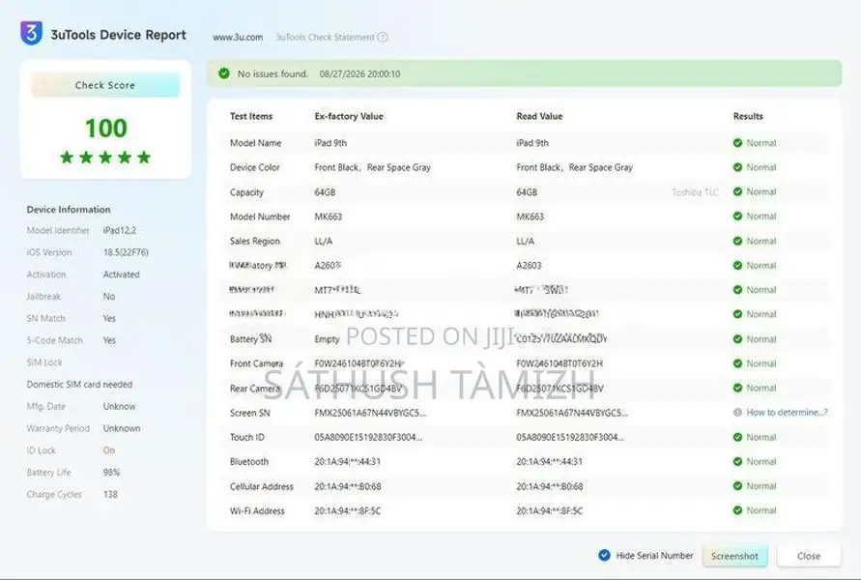This screenshot has height=580, width=861.
Task: Click the Charge Cycles value 138
Action: click(110, 494)
